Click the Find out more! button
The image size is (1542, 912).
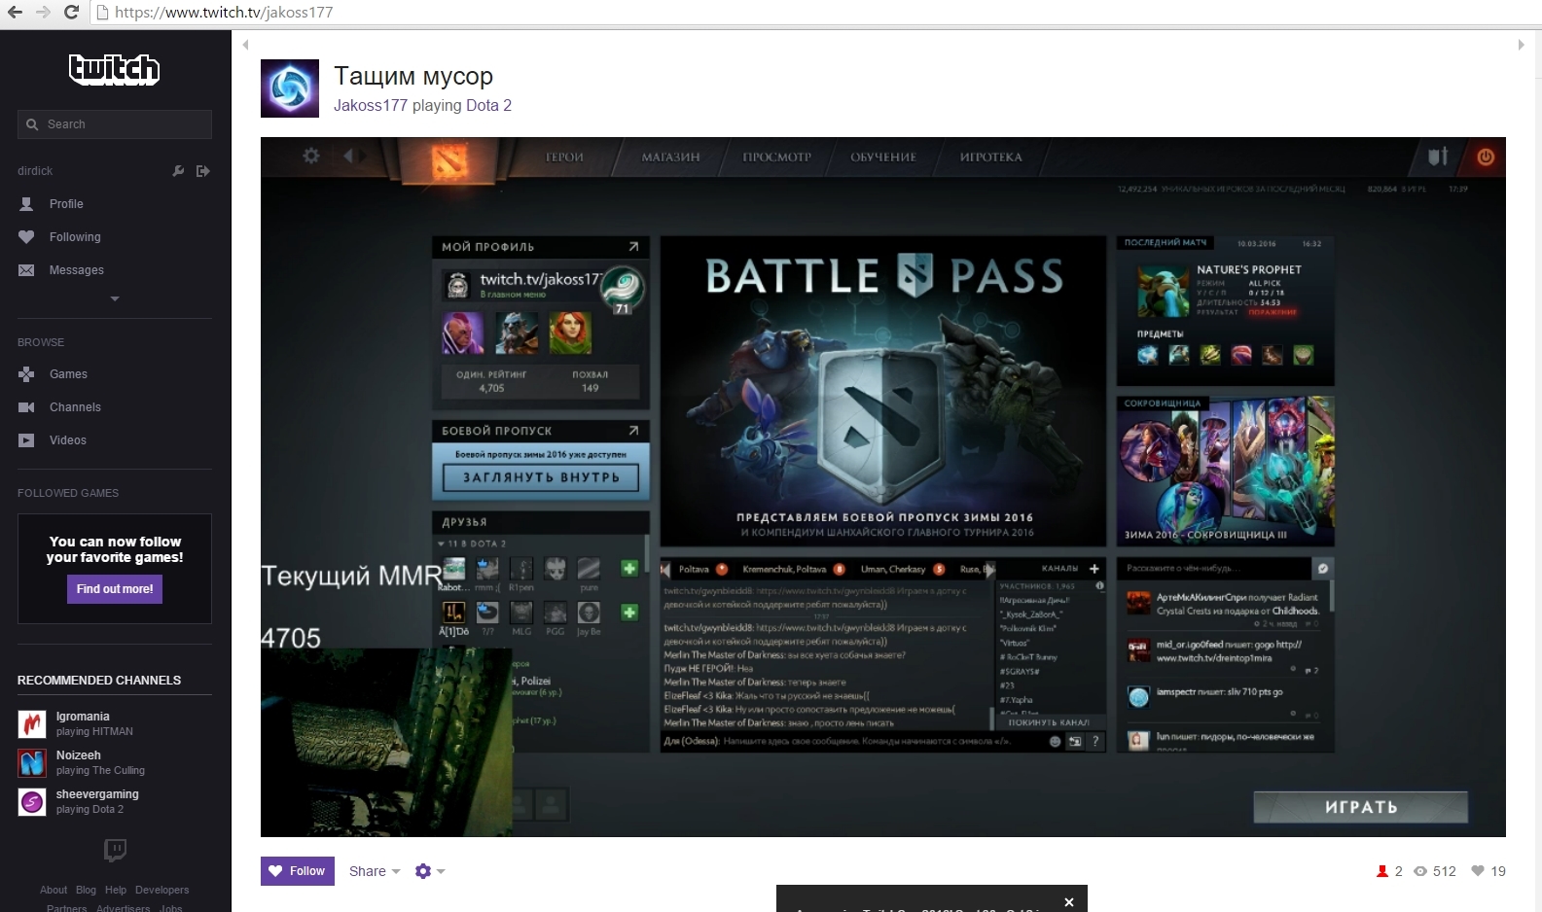click(115, 589)
